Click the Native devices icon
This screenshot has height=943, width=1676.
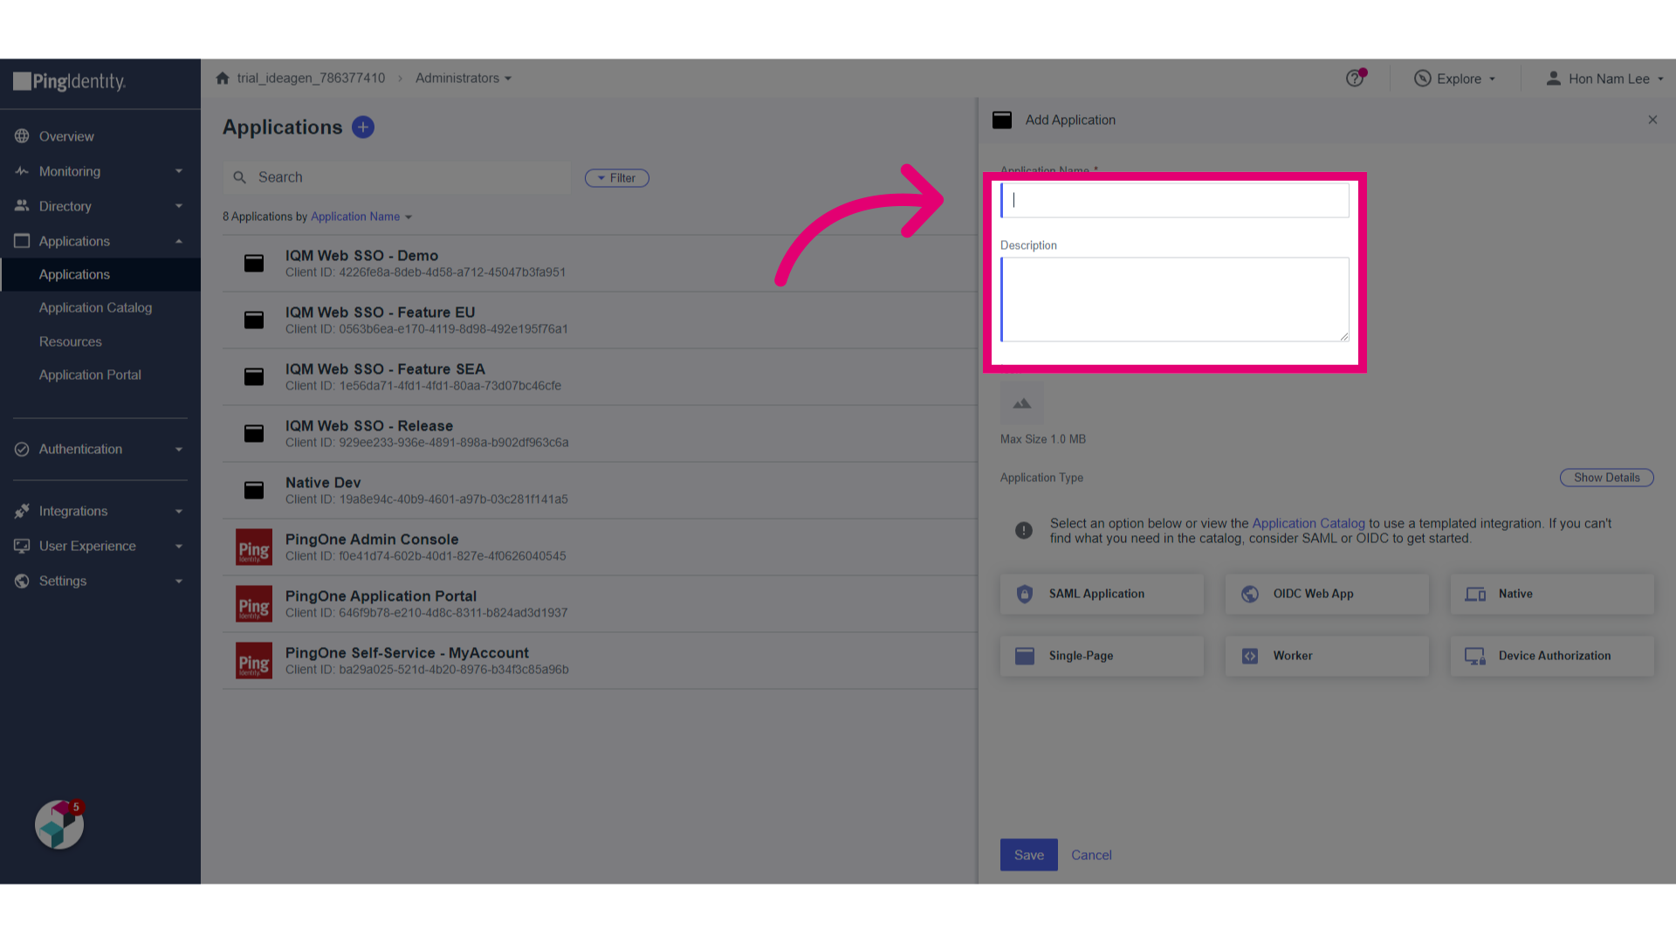click(x=1475, y=594)
